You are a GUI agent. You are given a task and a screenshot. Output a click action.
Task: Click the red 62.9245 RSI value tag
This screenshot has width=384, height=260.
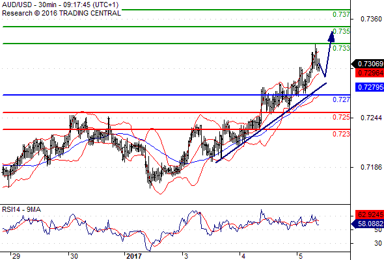[x=370, y=214]
